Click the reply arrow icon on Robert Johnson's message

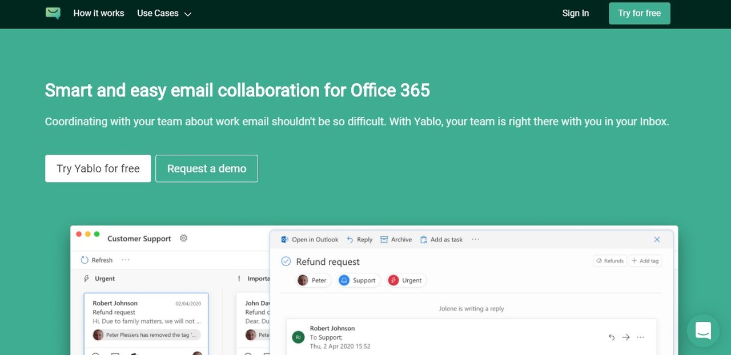click(612, 337)
